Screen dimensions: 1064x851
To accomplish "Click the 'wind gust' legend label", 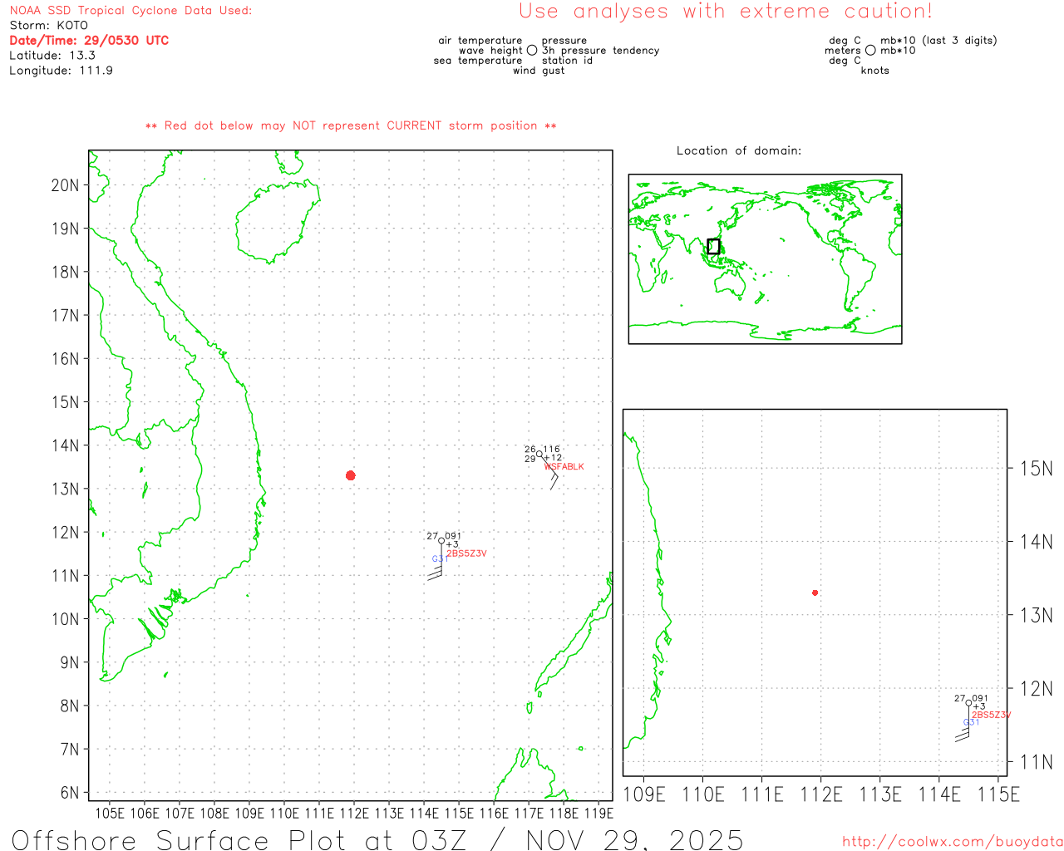I will click(539, 71).
